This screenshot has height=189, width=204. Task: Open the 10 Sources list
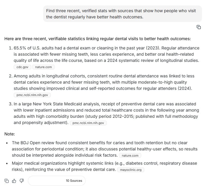point(57,181)
